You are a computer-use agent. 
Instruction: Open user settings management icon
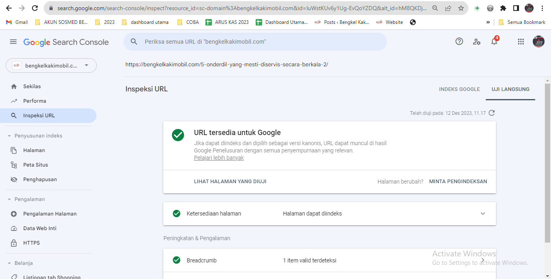[477, 41]
